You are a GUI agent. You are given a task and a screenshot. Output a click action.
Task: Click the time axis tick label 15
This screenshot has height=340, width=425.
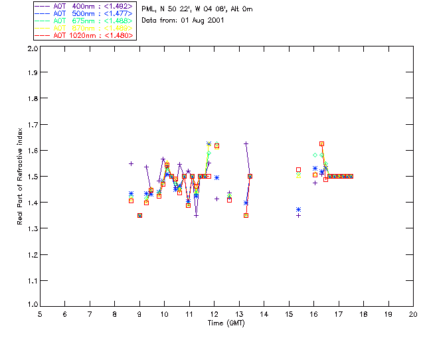point(289,314)
